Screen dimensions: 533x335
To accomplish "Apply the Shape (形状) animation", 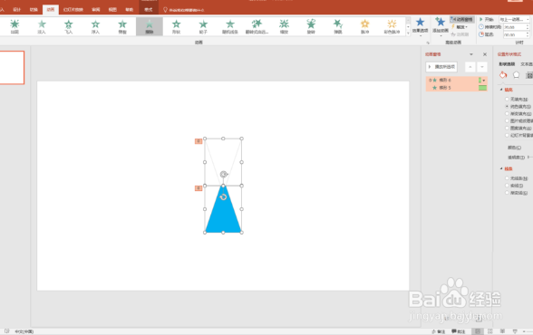I will [176, 26].
